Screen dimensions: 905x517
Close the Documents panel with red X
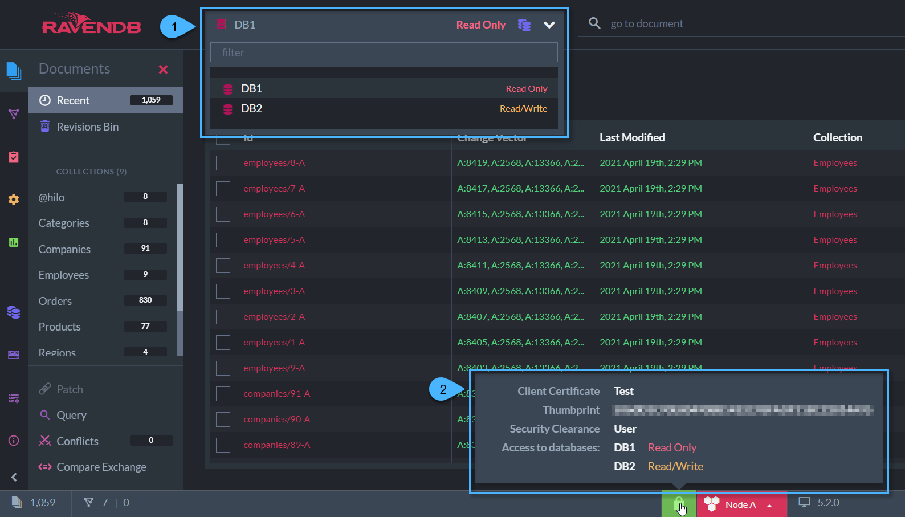[x=164, y=70]
